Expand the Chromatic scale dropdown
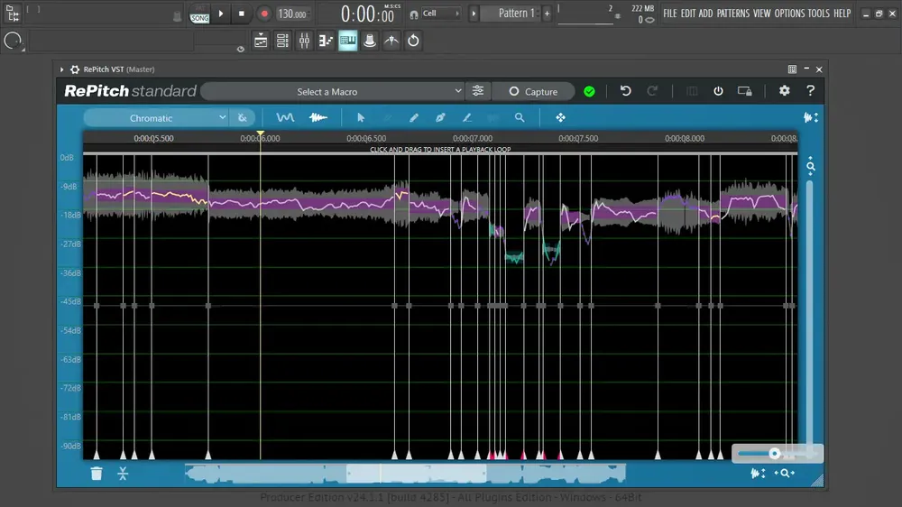The height and width of the screenshot is (507, 902). click(156, 118)
